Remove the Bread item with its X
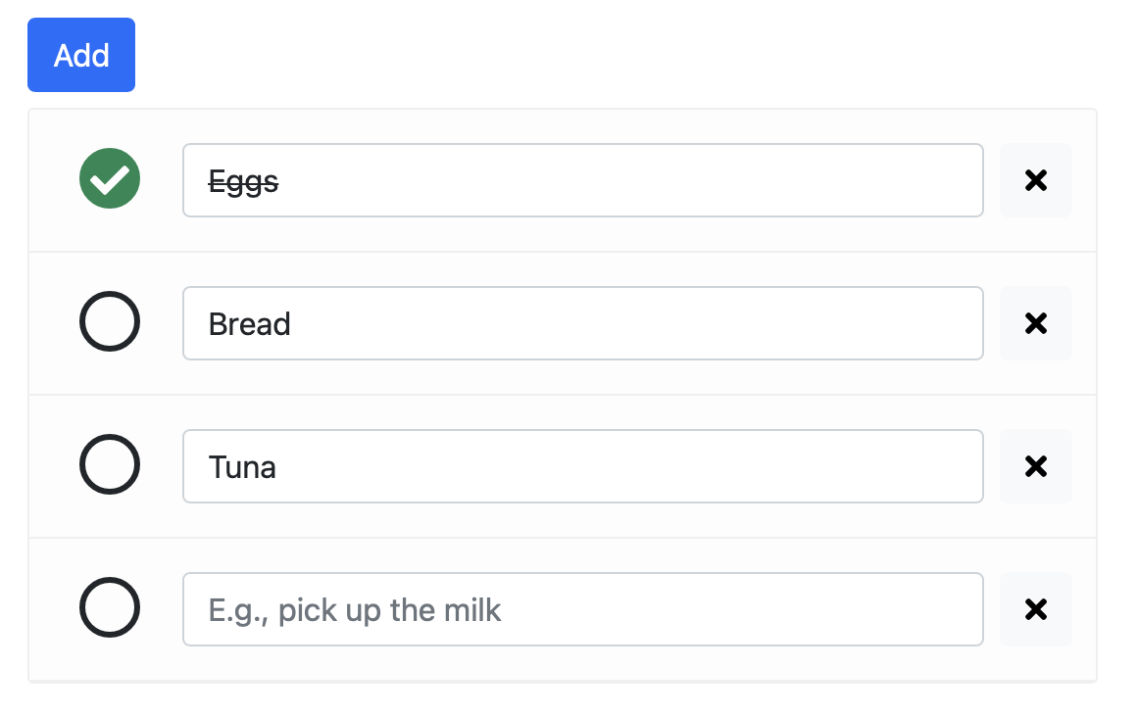 coord(1035,323)
